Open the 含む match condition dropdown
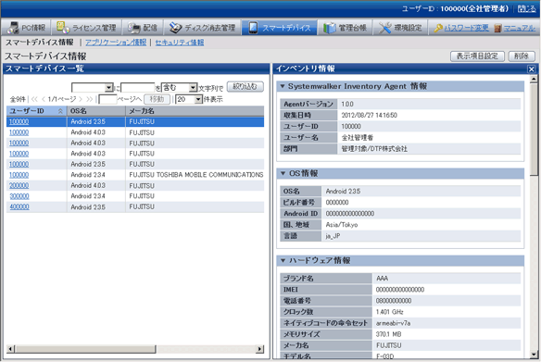The height and width of the screenshot is (362, 541). click(x=179, y=88)
